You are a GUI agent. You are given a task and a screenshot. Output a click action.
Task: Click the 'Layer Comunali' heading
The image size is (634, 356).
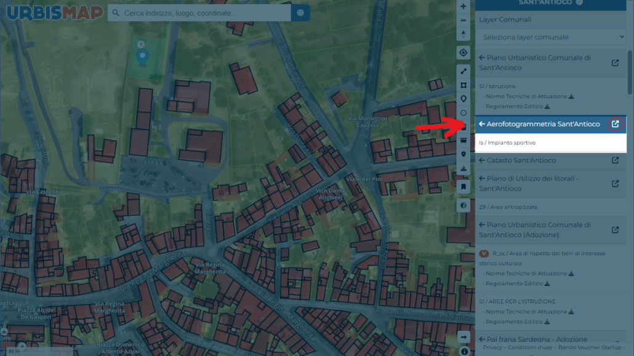tap(505, 20)
